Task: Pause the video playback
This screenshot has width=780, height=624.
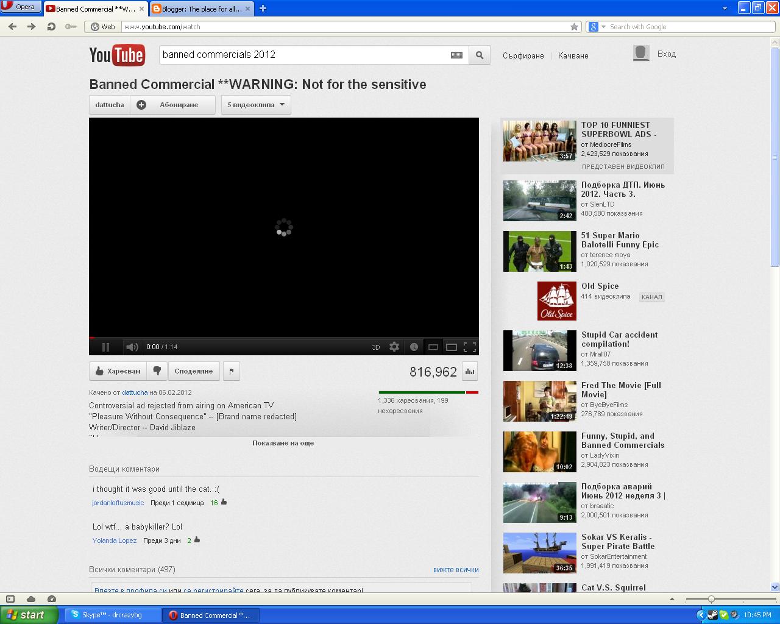Action: tap(105, 347)
